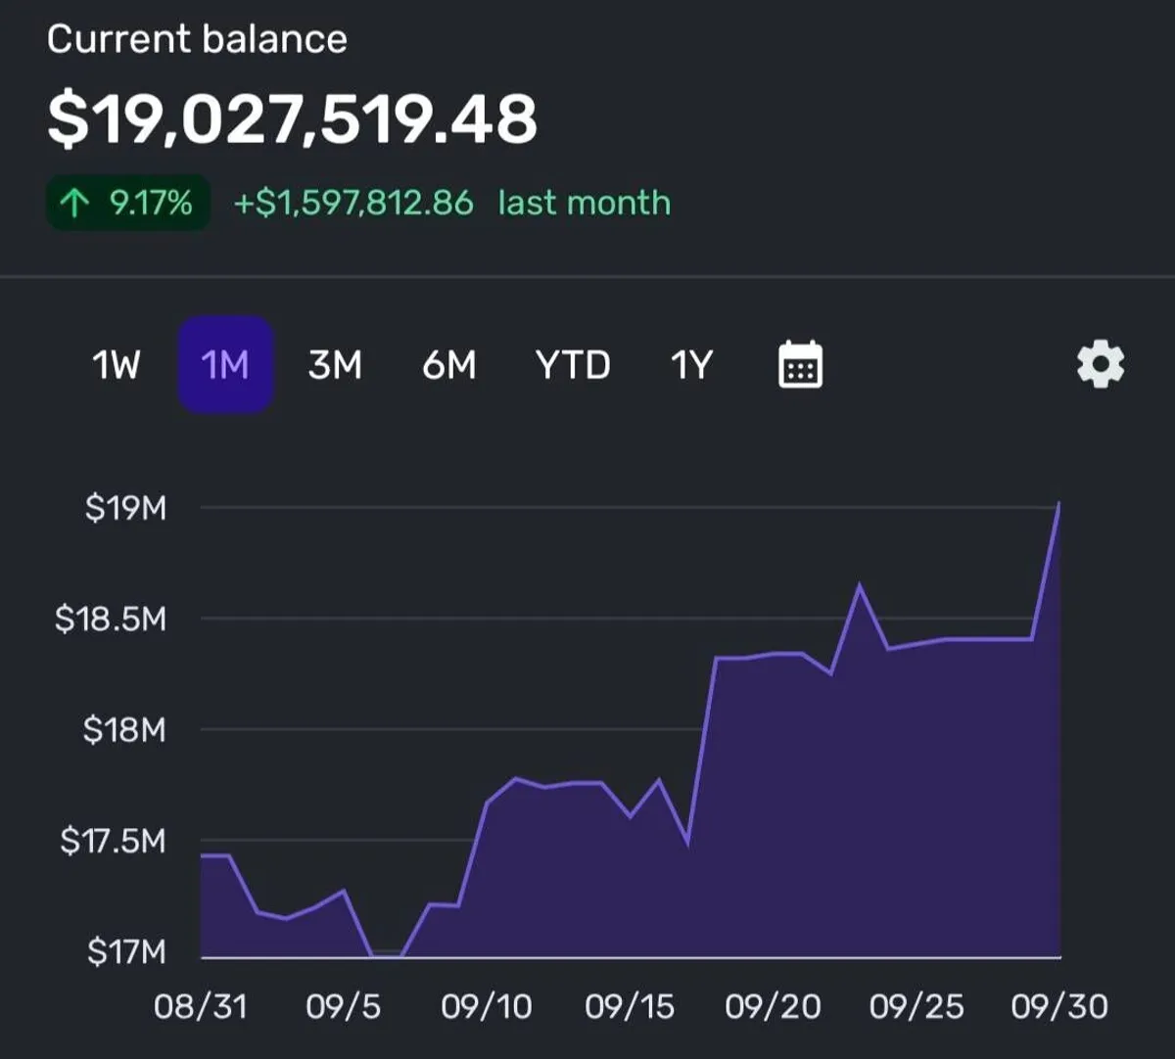Image resolution: width=1175 pixels, height=1059 pixels.
Task: Select the 1M time range
Action: tap(225, 365)
